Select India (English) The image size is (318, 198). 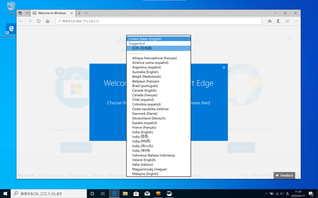coord(159,132)
